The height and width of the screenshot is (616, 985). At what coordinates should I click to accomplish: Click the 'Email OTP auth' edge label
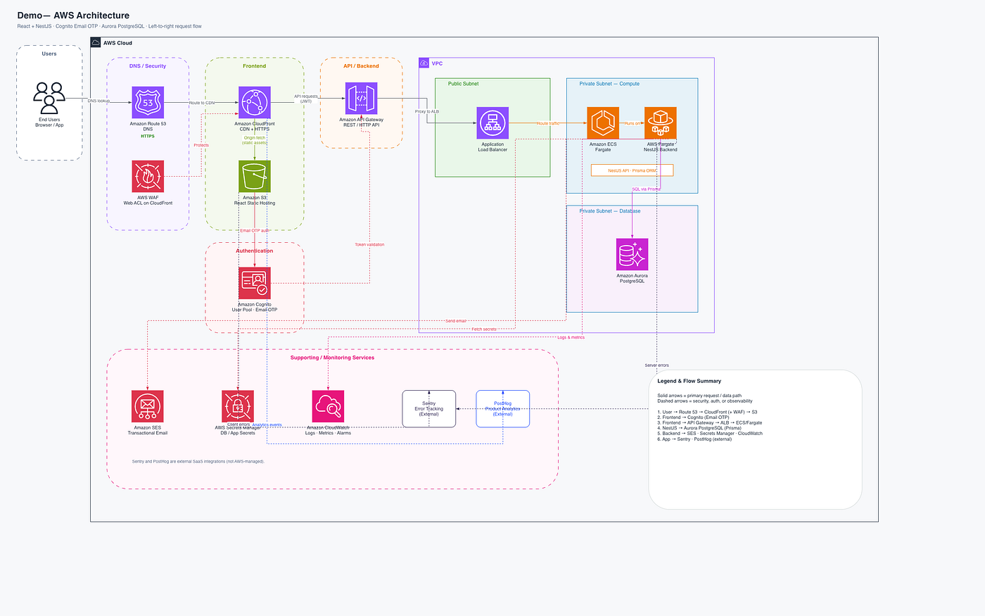coord(255,230)
